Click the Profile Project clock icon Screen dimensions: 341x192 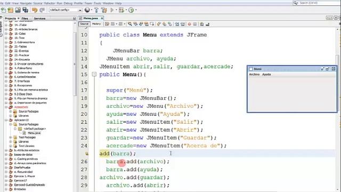(131, 10)
